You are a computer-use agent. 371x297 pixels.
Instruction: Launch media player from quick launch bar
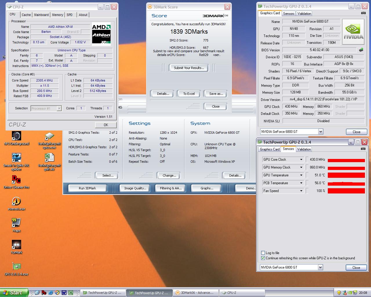57,293
